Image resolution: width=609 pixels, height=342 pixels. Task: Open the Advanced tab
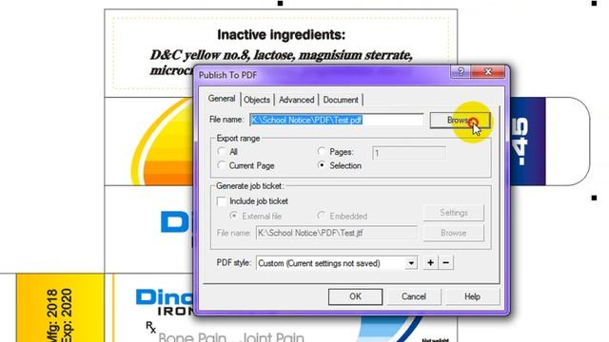296,100
